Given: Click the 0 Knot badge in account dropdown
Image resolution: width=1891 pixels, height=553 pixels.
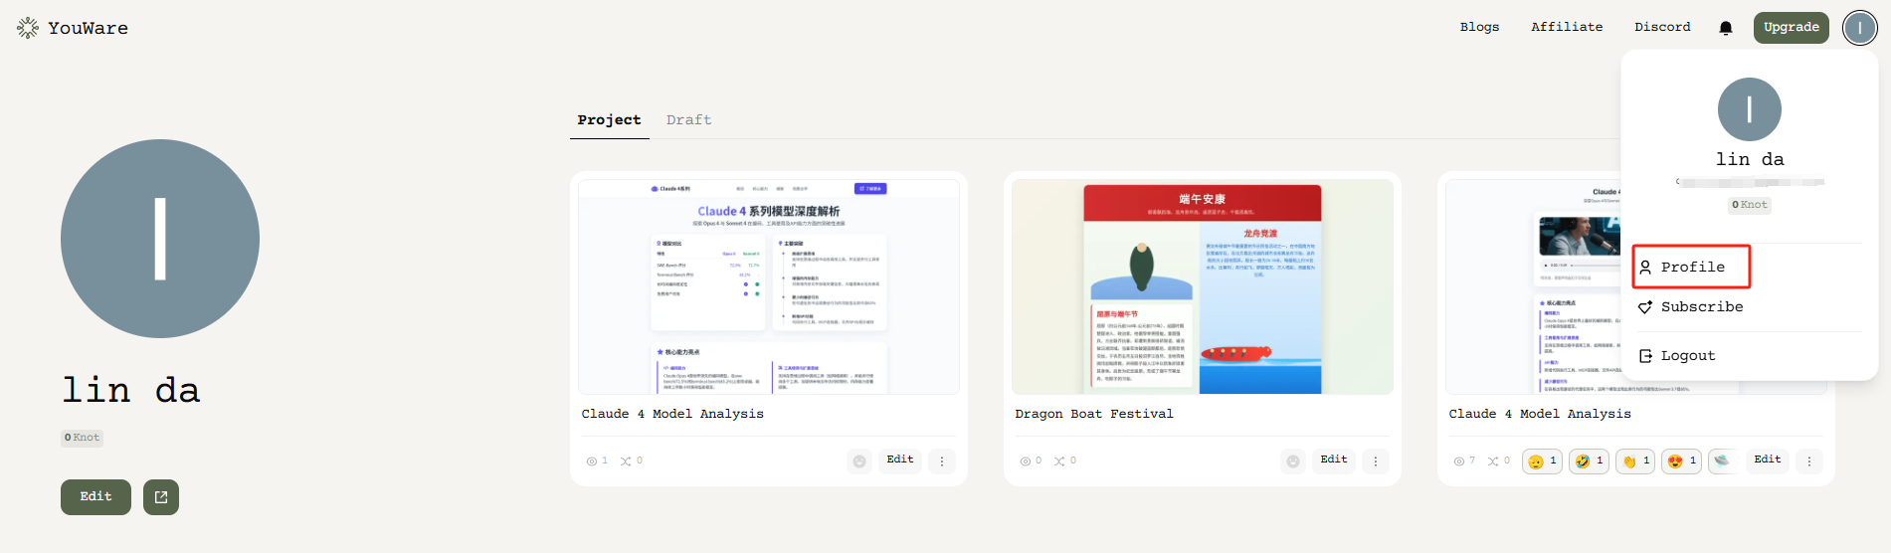Looking at the screenshot, I should pyautogui.click(x=1749, y=205).
